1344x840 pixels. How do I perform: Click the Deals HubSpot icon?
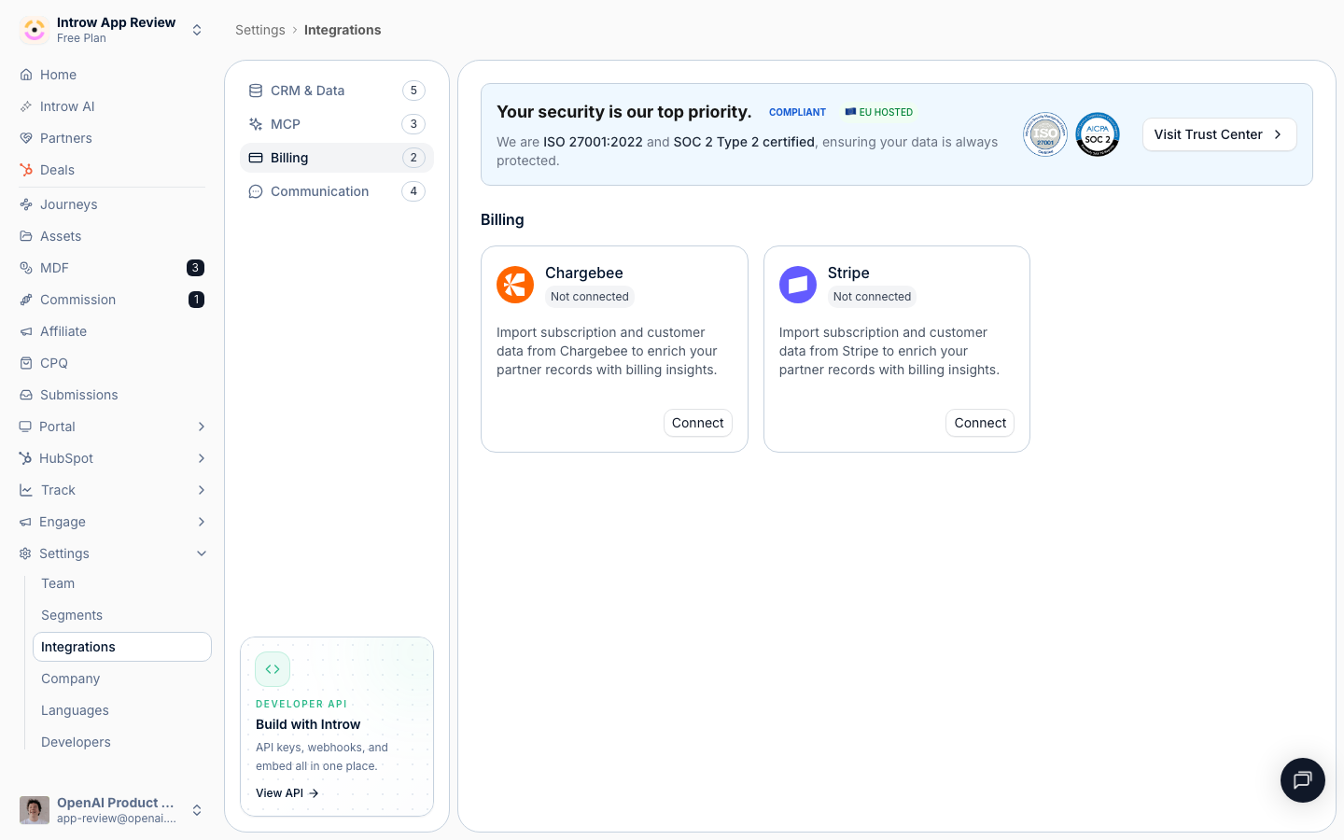[x=26, y=170]
